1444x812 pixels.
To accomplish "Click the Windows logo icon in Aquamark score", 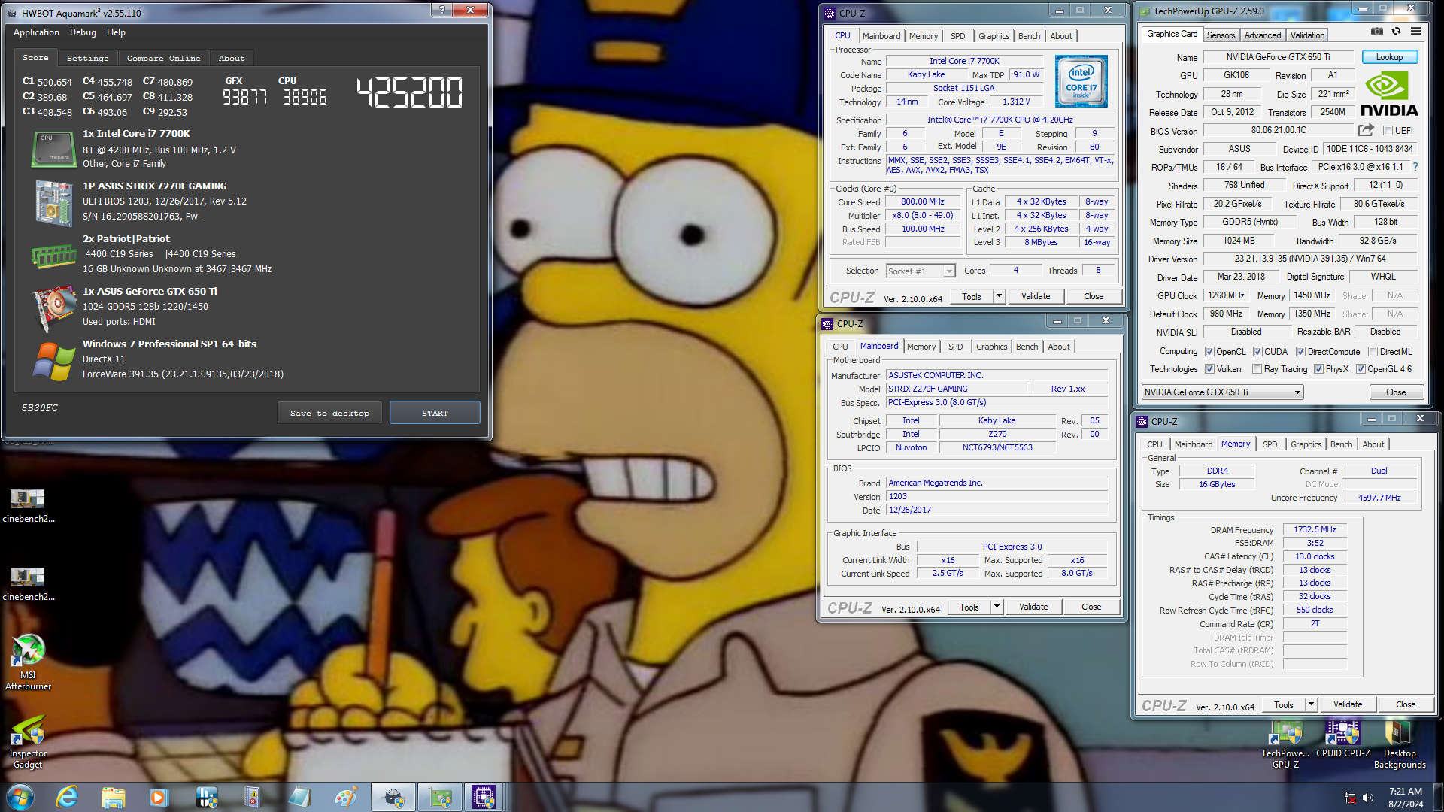I will click(x=53, y=362).
